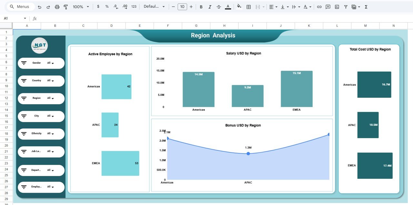Click the undo arrow icon
Viewport: 413px width, 205px height.
click(39, 7)
